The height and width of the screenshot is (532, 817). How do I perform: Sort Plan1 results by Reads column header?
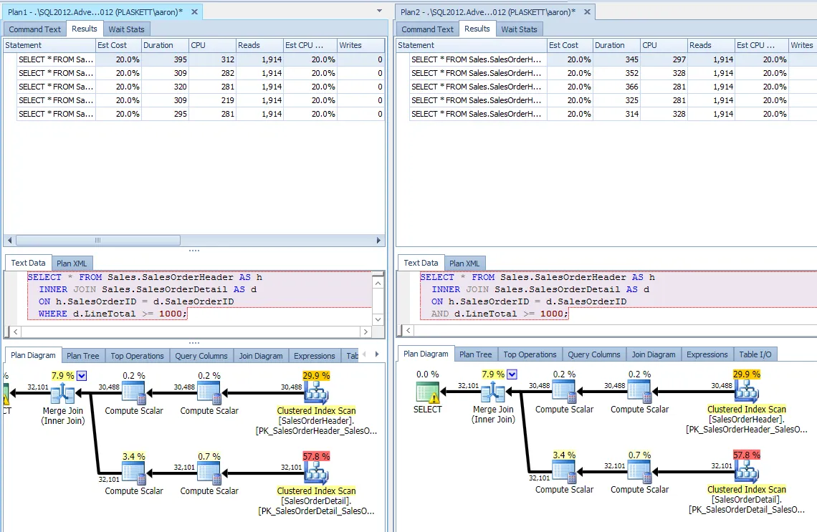click(x=259, y=45)
